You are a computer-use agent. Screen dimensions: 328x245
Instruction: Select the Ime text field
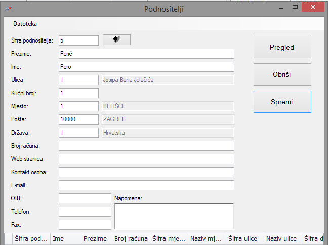(146, 67)
